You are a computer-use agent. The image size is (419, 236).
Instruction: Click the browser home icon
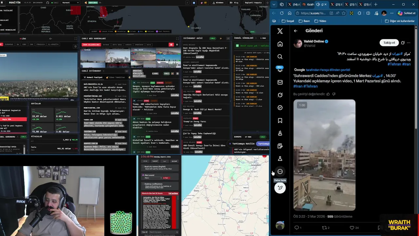[x=290, y=13]
